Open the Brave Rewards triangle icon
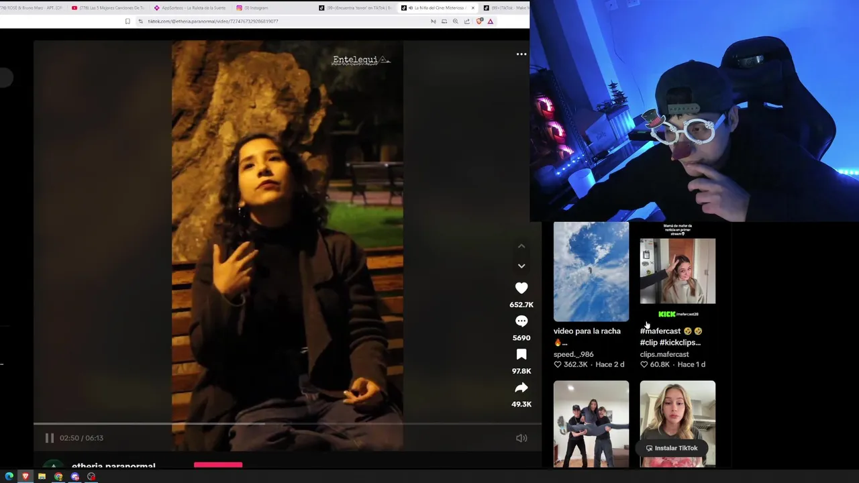Viewport: 859px width, 483px height. point(491,21)
